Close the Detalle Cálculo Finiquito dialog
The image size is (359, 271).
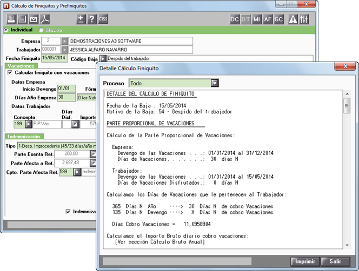tap(345, 66)
